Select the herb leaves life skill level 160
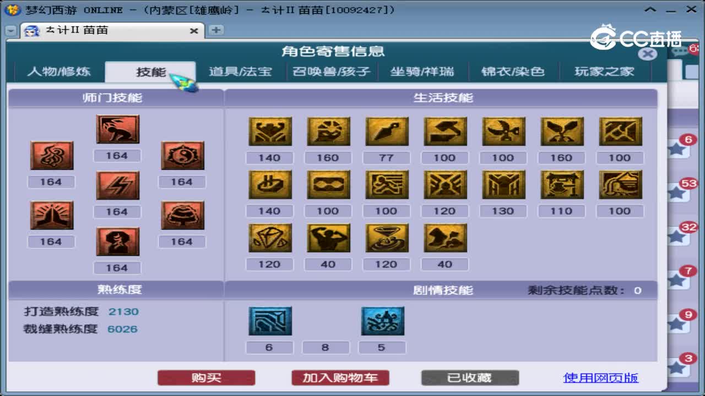Image resolution: width=705 pixels, height=396 pixels. [x=562, y=131]
